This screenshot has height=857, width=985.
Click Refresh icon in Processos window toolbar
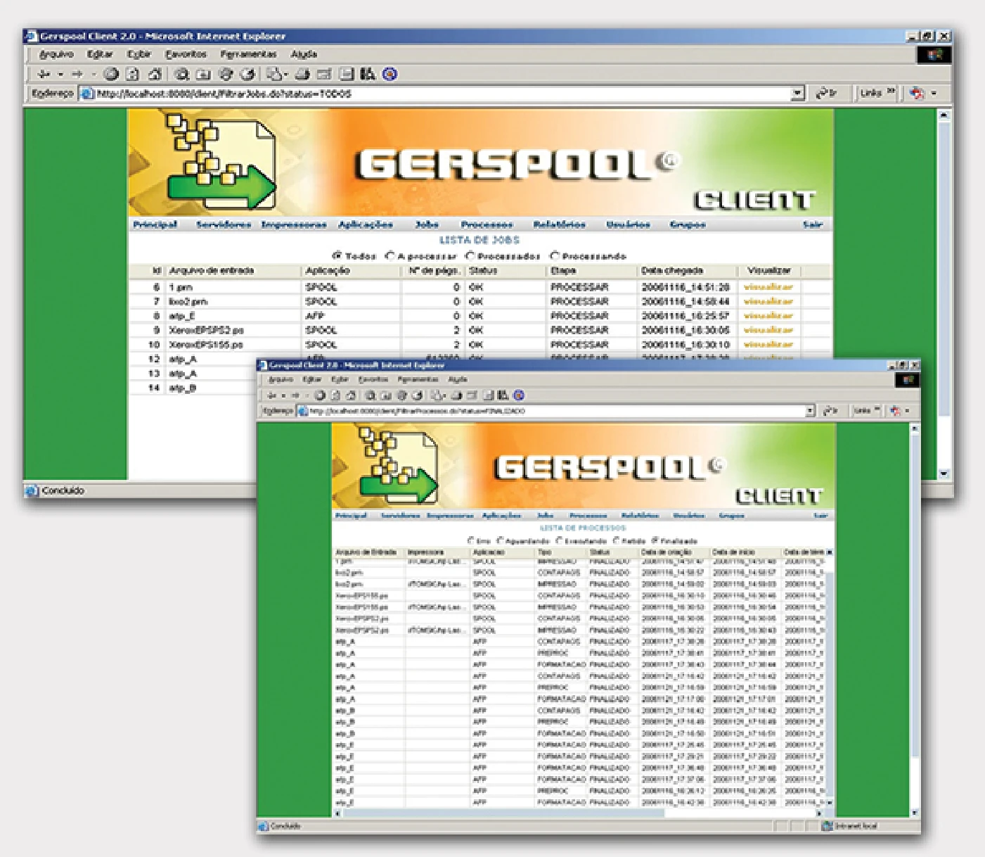tap(335, 395)
